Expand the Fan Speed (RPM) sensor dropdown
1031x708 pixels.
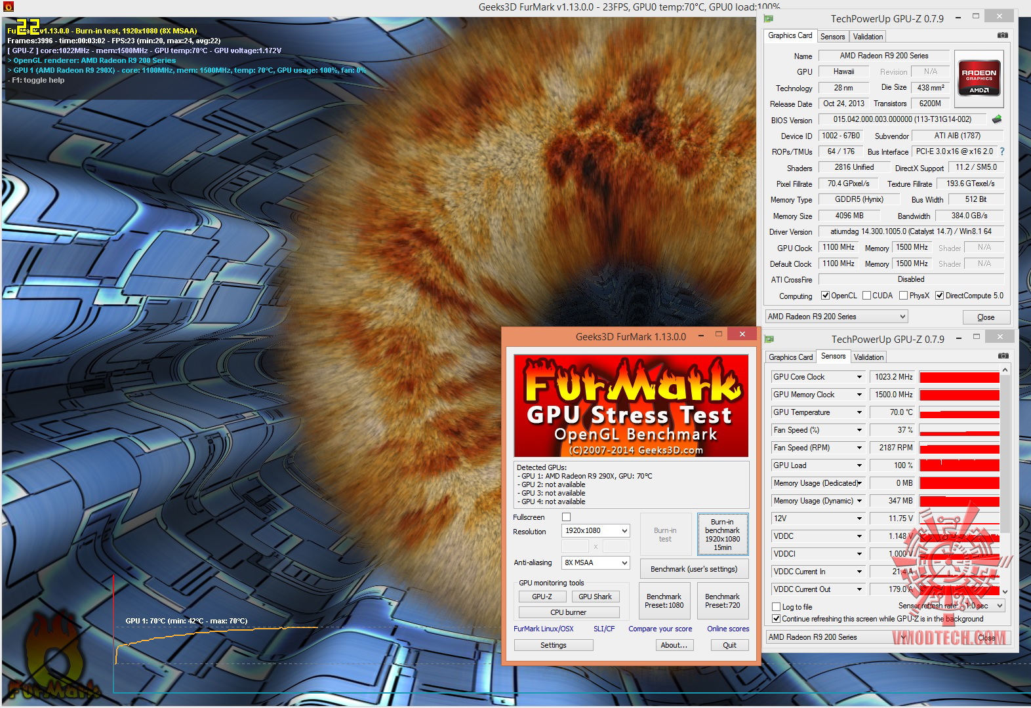tap(859, 448)
